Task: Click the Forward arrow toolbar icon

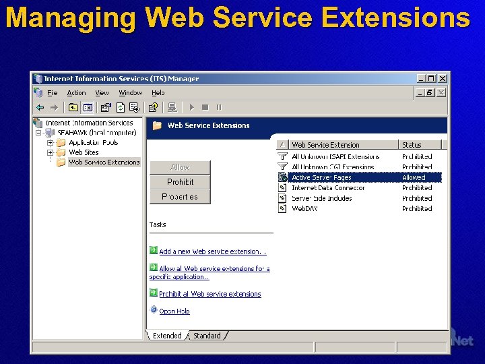Action: (x=54, y=107)
